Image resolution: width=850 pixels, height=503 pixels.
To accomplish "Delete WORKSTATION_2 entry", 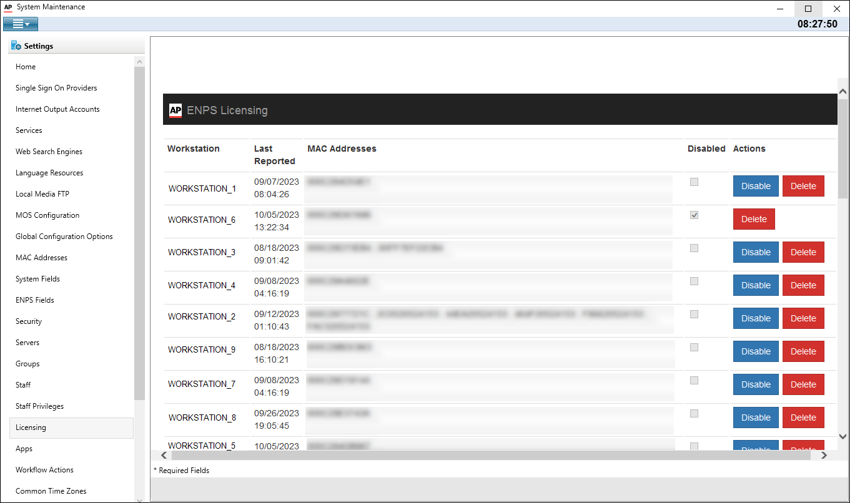I will click(x=803, y=318).
